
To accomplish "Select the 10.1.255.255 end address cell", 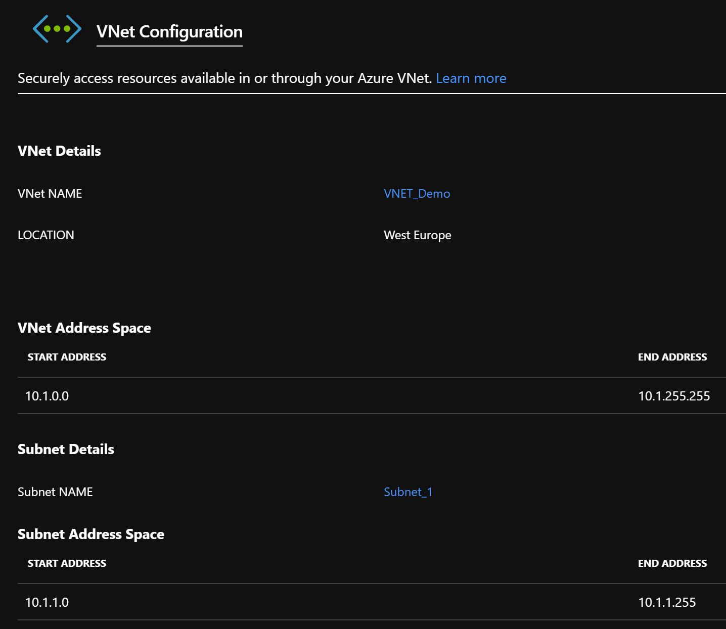I will pyautogui.click(x=673, y=396).
